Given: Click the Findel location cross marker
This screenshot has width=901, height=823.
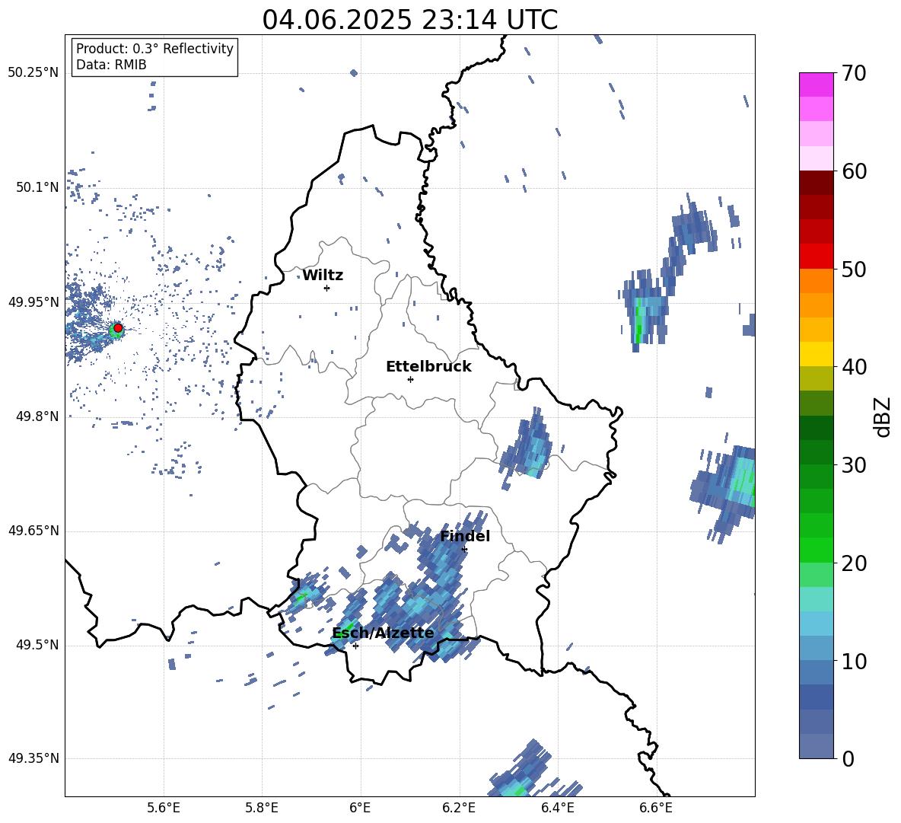Looking at the screenshot, I should point(464,550).
